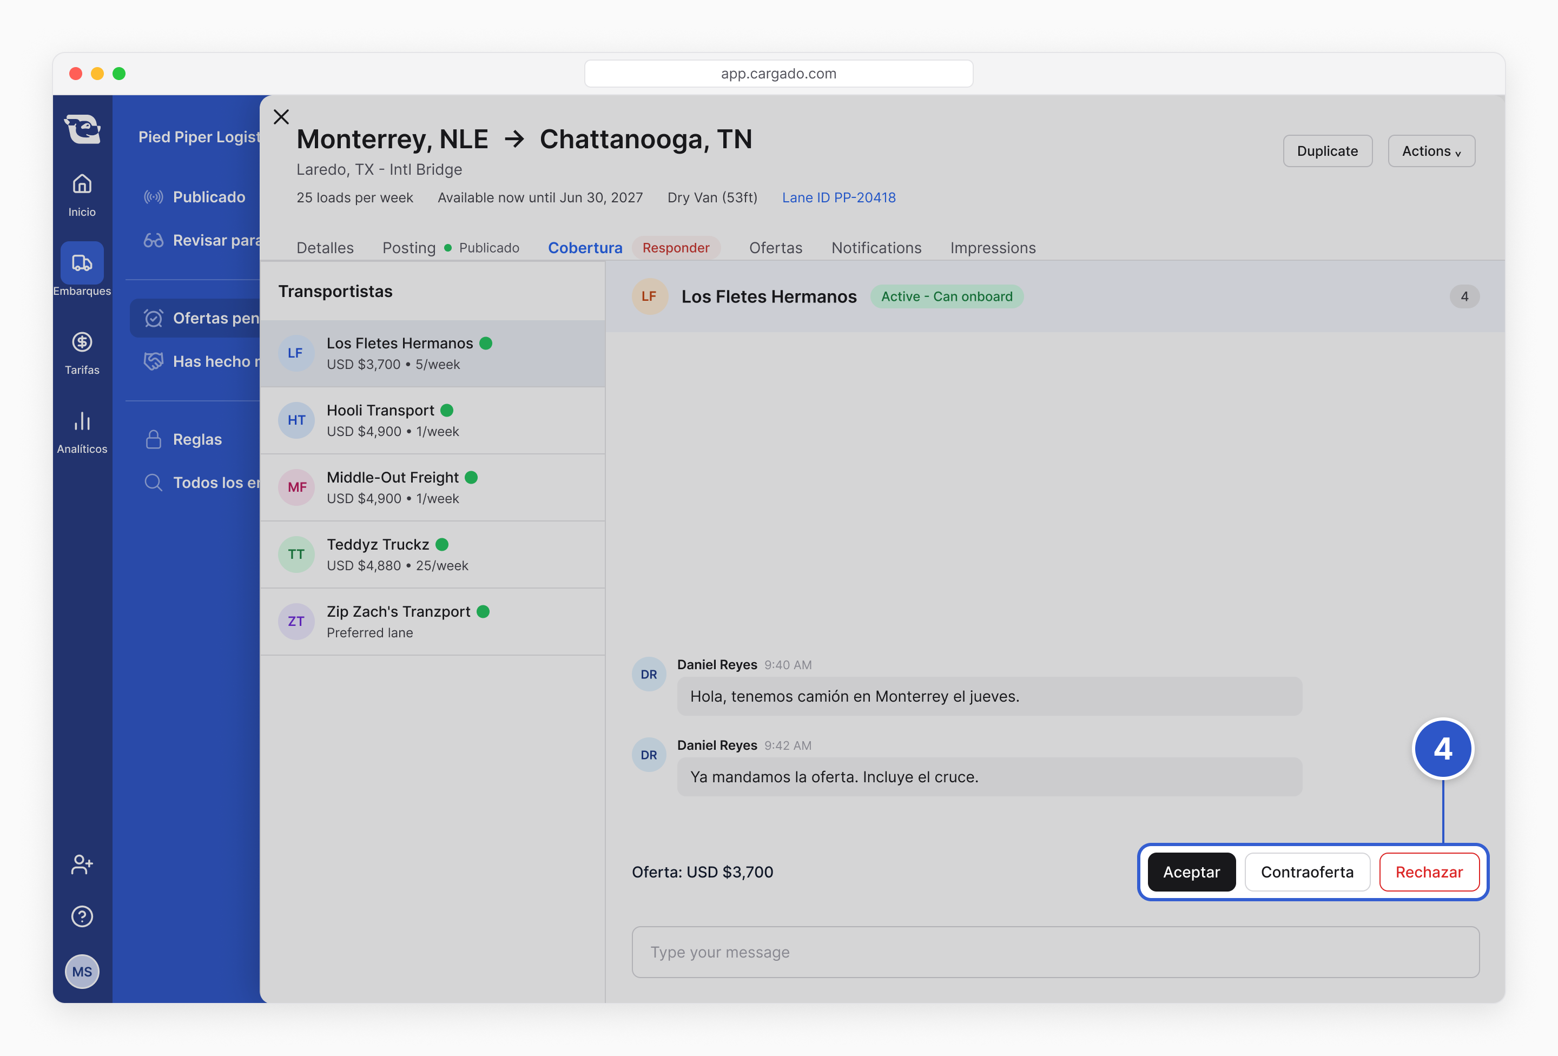Image resolution: width=1558 pixels, height=1056 pixels.
Task: Select carrier Middle-Out Freight
Action: [432, 487]
